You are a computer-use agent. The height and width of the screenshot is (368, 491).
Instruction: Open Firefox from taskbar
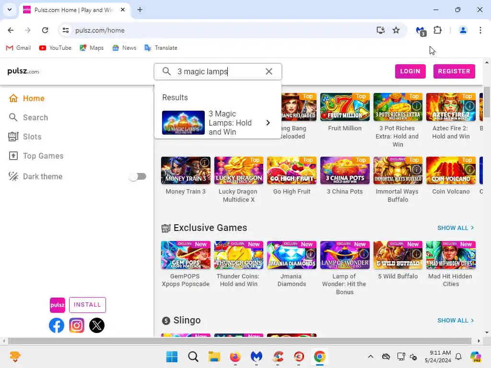235,356
